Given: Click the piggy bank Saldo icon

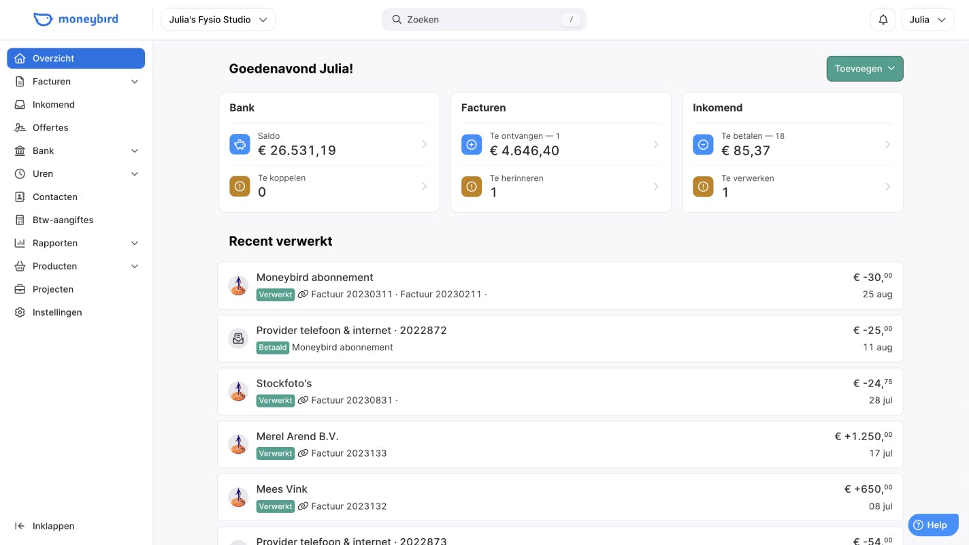Looking at the screenshot, I should tap(240, 144).
